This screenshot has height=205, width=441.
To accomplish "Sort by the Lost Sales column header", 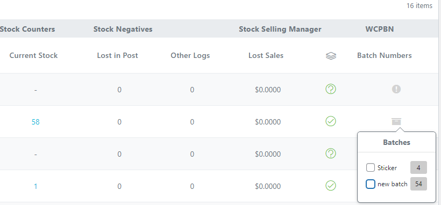I will tap(266, 55).
